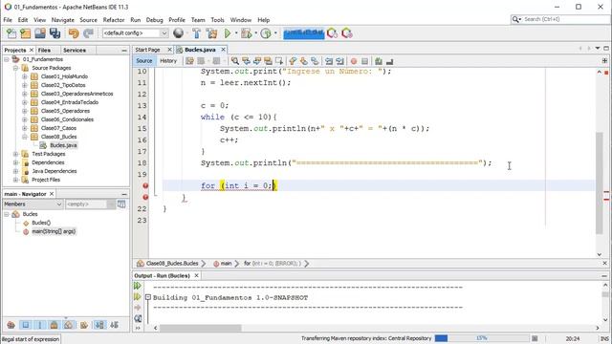Click the Open Project toolbar icon
612x344 pixels.
(40, 33)
